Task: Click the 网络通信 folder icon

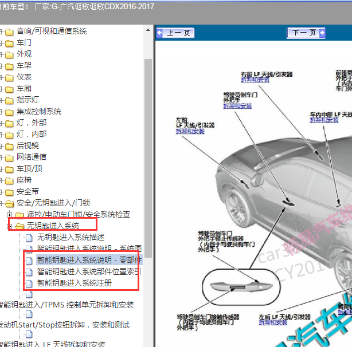Action: coord(9,158)
